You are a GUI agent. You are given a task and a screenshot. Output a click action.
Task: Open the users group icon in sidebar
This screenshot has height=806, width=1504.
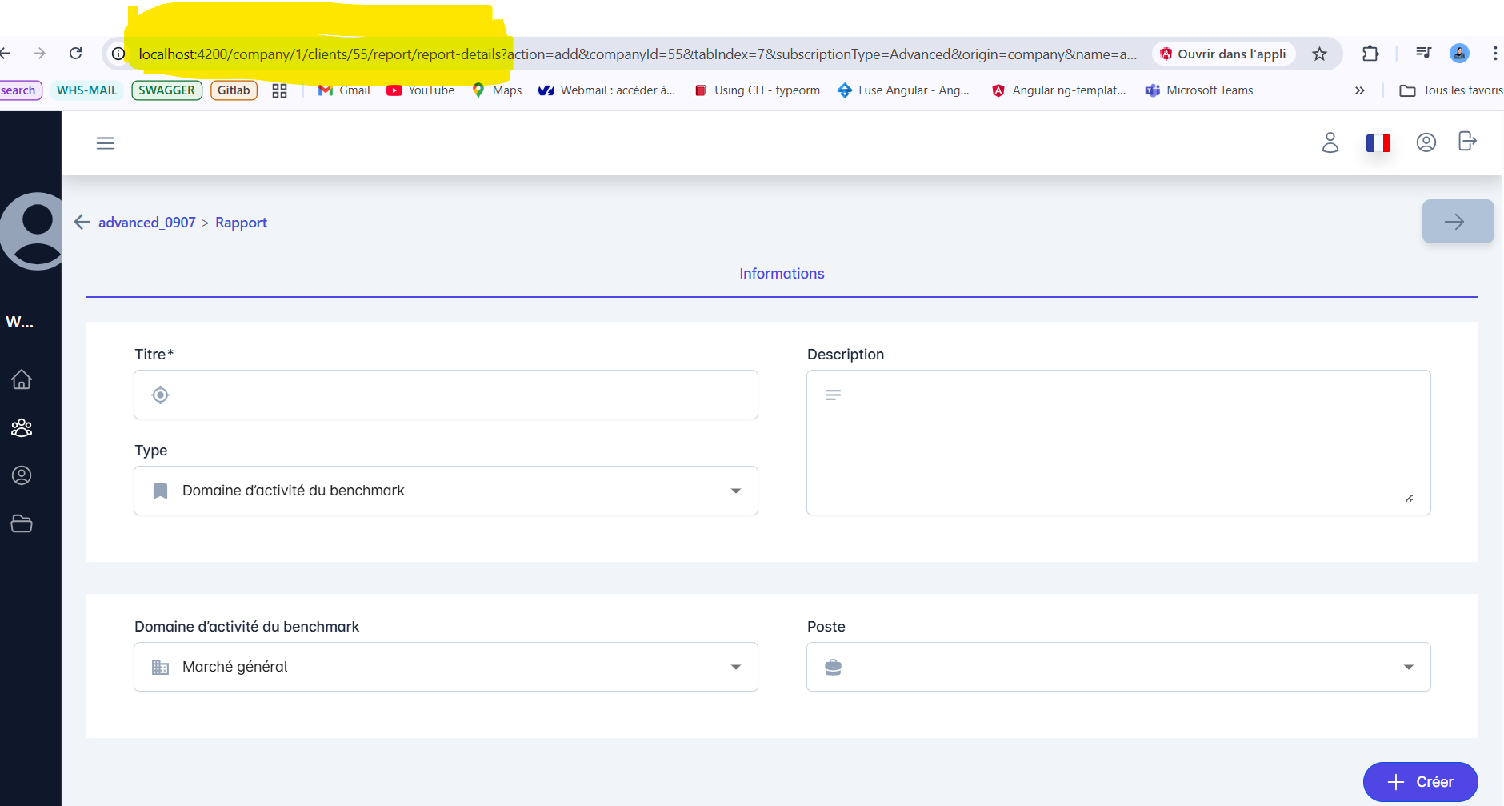[x=22, y=428]
